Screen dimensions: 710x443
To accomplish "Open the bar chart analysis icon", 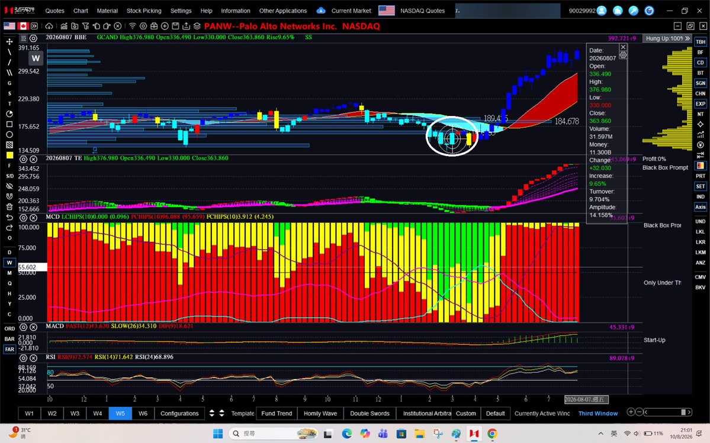I will 65,26.
